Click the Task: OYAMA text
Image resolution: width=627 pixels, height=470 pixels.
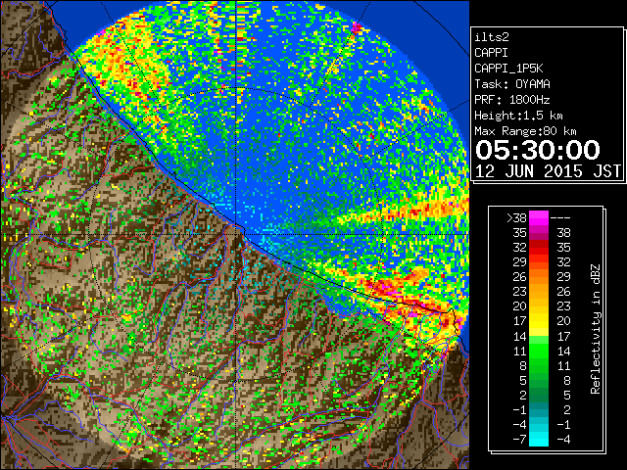(x=512, y=84)
